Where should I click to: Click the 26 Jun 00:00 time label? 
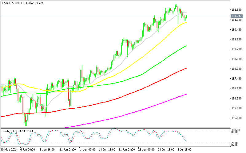click(147, 150)
